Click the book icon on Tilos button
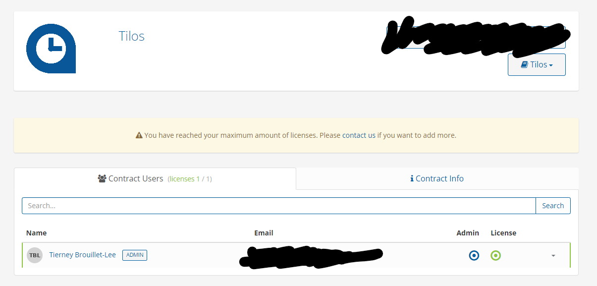 (524, 64)
